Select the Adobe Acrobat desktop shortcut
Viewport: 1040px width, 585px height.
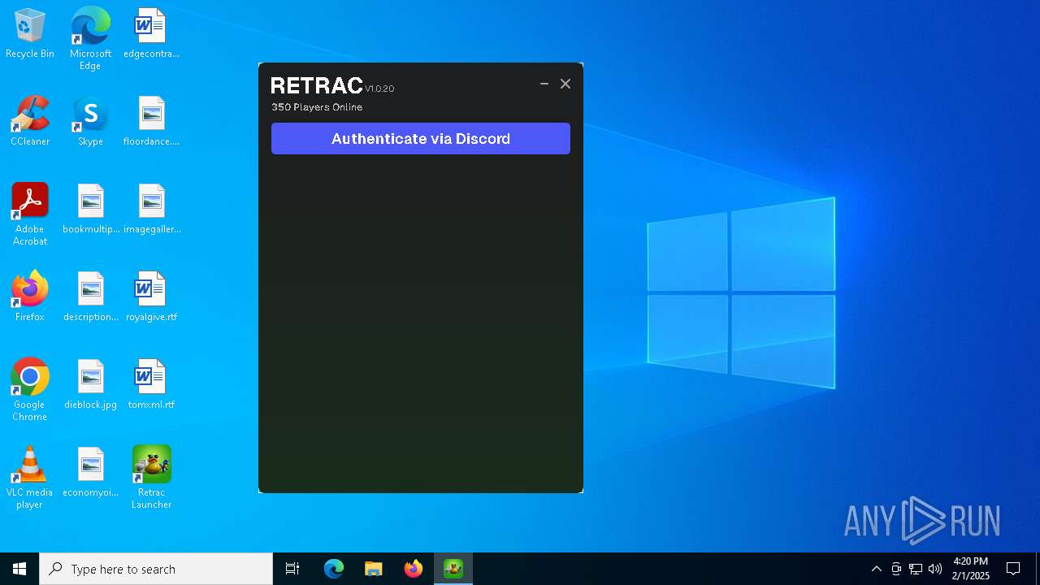click(30, 214)
